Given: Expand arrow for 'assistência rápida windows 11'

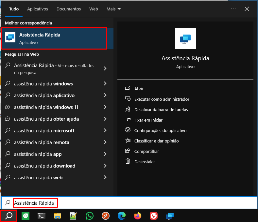Looking at the screenshot, I should 105,107.
